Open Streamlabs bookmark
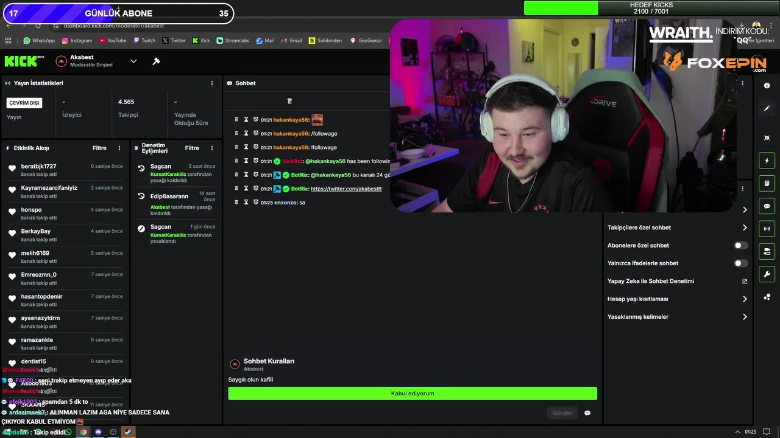The height and width of the screenshot is (438, 780). coord(233,41)
